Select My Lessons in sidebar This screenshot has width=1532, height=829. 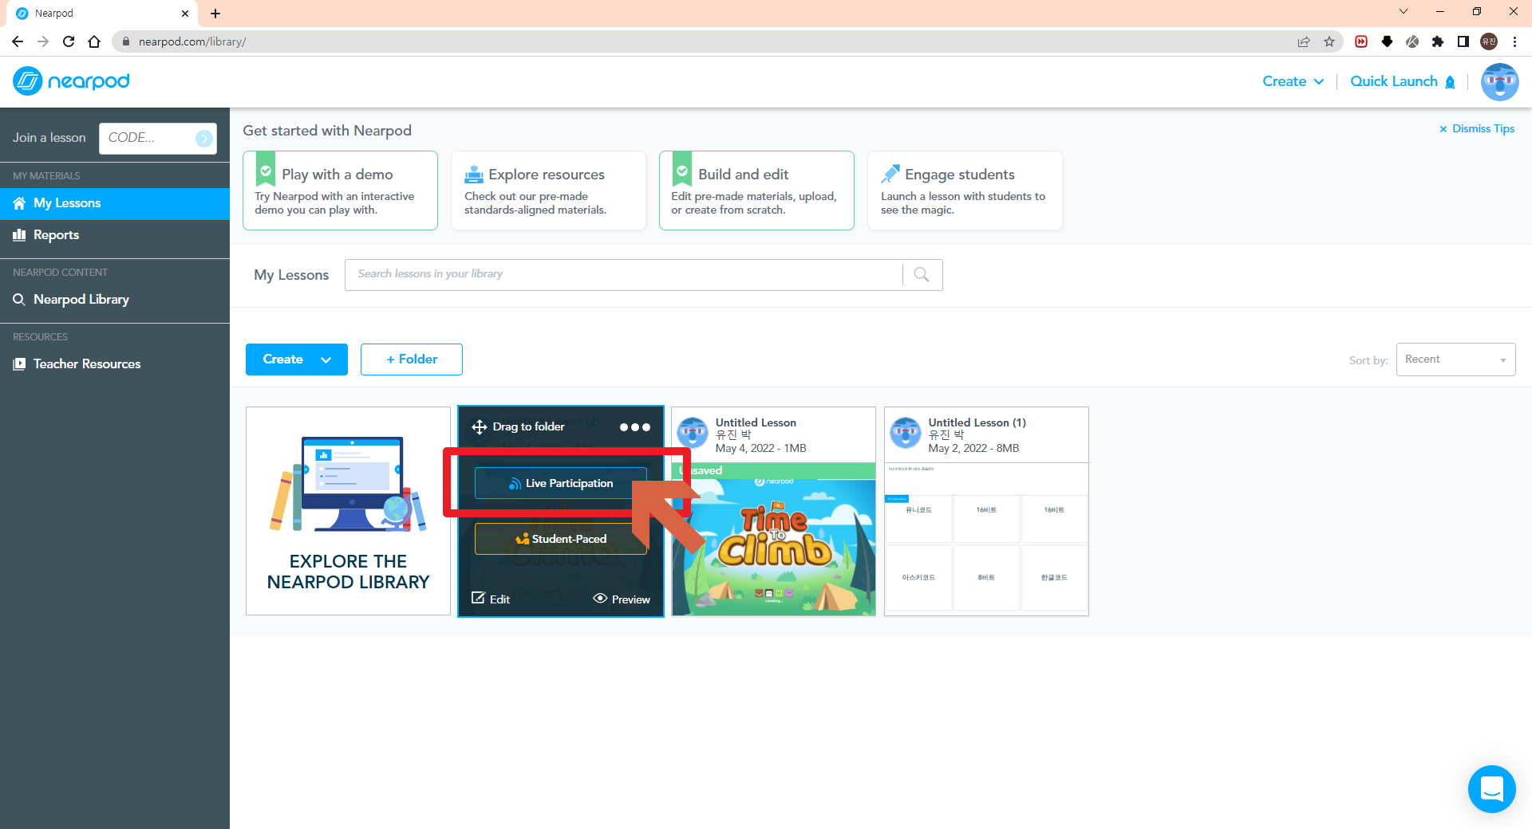tap(115, 203)
